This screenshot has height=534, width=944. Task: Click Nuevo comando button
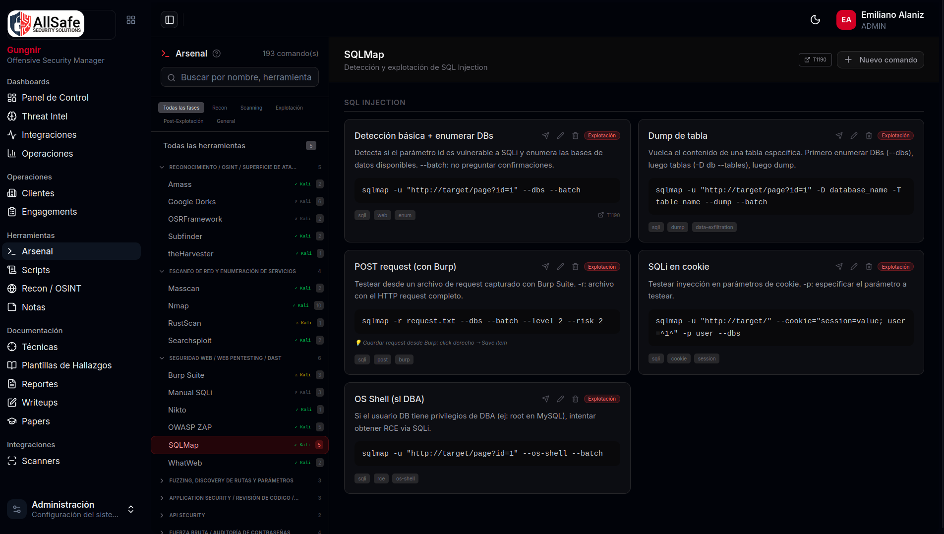[x=881, y=59]
